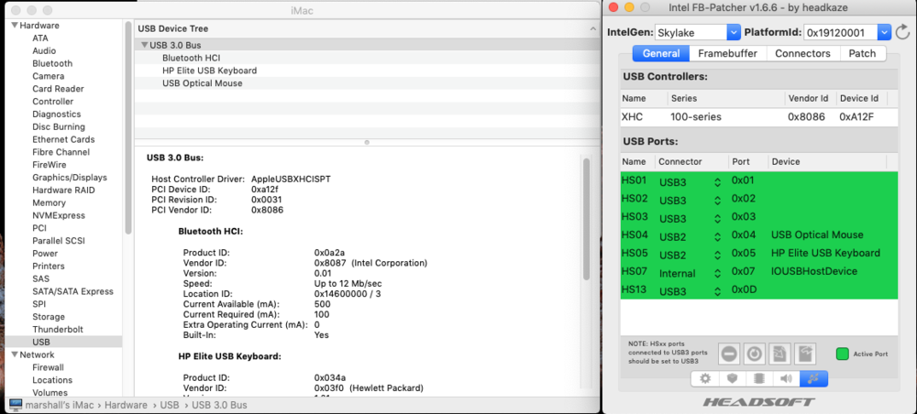The image size is (917, 414).
Task: Collapse the USB 3.0 Bus tree
Action: (144, 45)
